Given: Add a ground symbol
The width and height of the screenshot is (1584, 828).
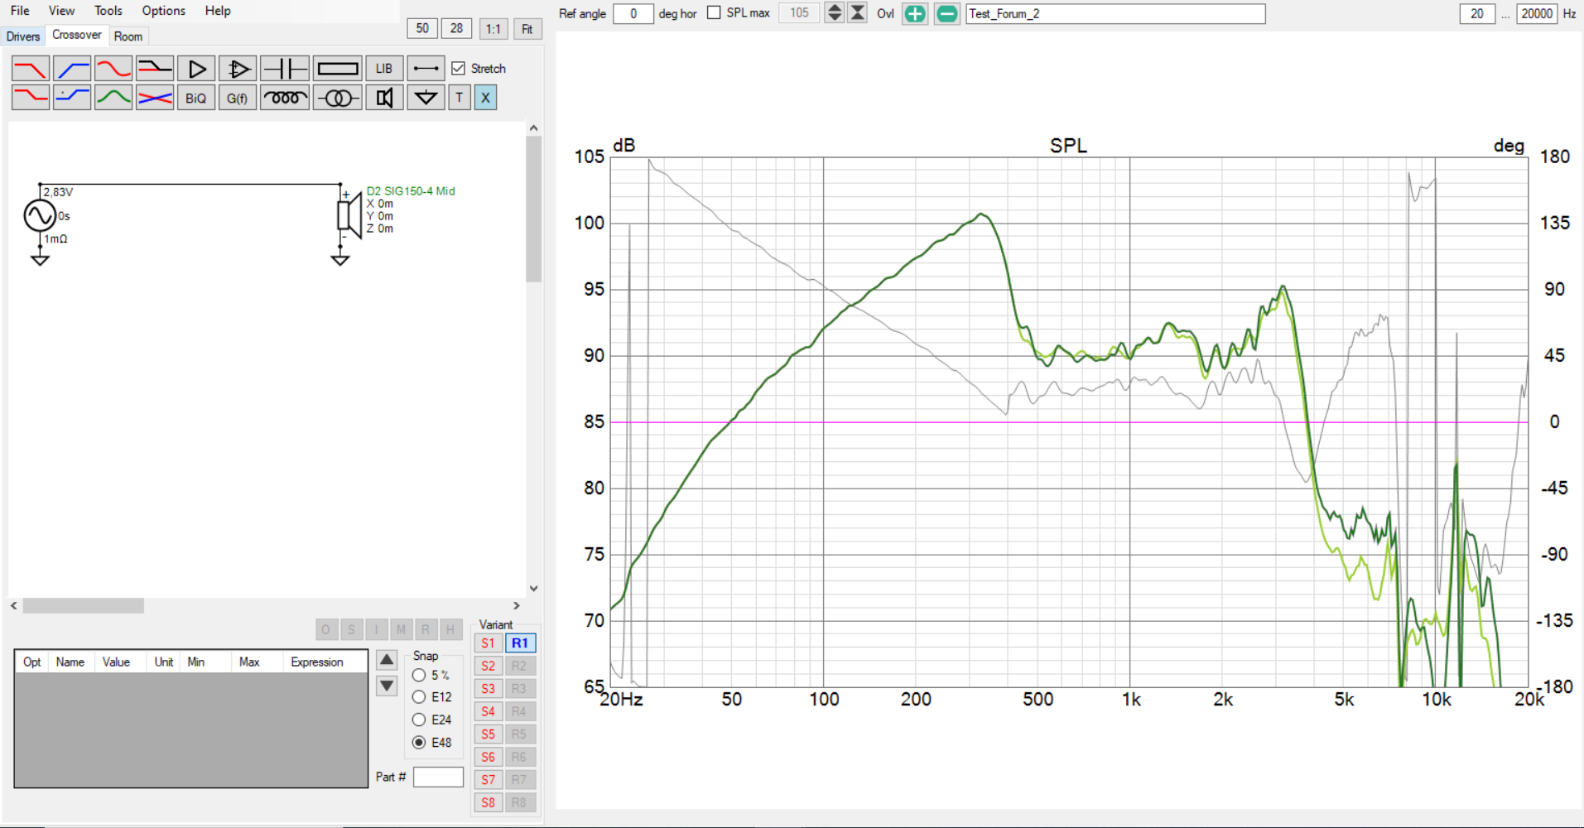Looking at the screenshot, I should click(426, 98).
